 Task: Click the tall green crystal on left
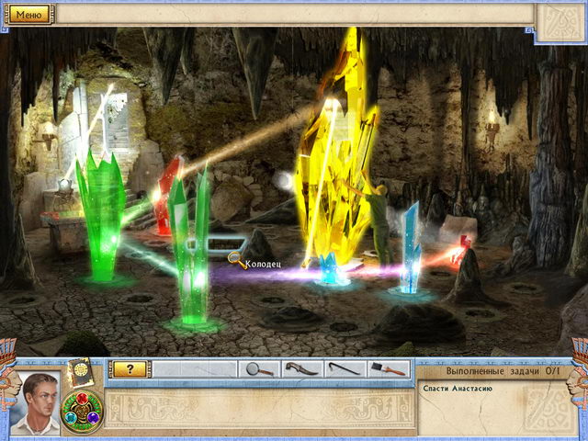point(100,211)
